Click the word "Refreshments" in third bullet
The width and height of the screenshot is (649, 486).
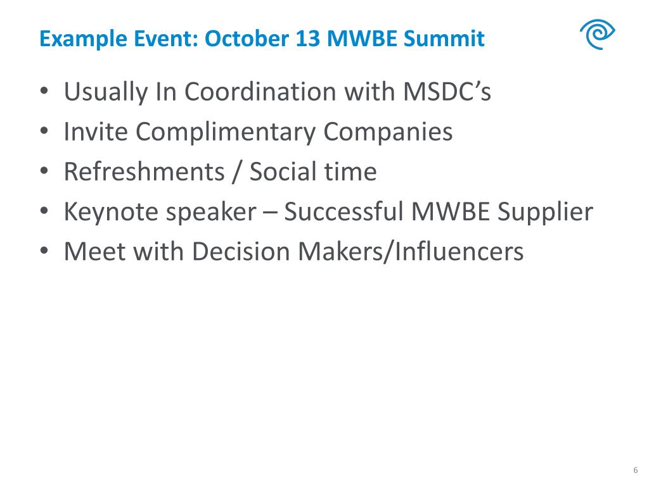[143, 172]
